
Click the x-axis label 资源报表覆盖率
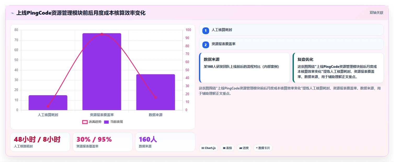[x=102, y=115]
